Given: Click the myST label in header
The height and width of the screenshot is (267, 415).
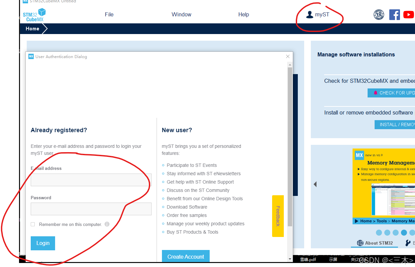Looking at the screenshot, I should 322,14.
